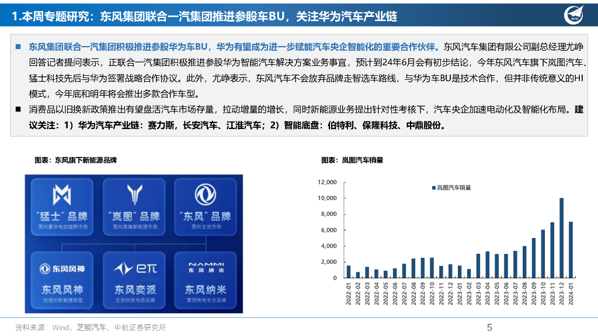Screen dimensions: 598x336
Task: Click the legend text 岚图汽车销量
Action: click(454, 188)
